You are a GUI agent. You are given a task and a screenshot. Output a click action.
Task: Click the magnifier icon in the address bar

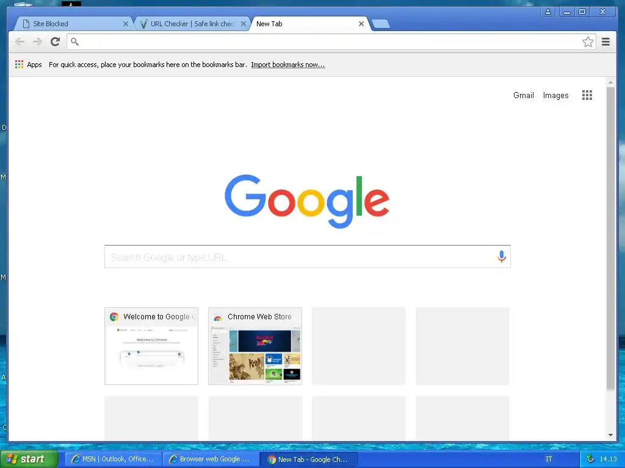[x=74, y=41]
